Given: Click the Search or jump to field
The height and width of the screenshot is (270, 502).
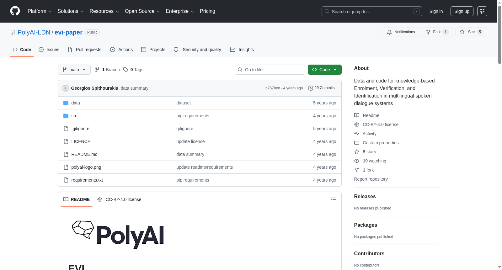Looking at the screenshot, I should point(372,11).
